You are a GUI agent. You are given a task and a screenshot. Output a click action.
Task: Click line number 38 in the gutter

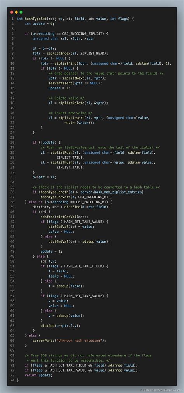coord(12,202)
